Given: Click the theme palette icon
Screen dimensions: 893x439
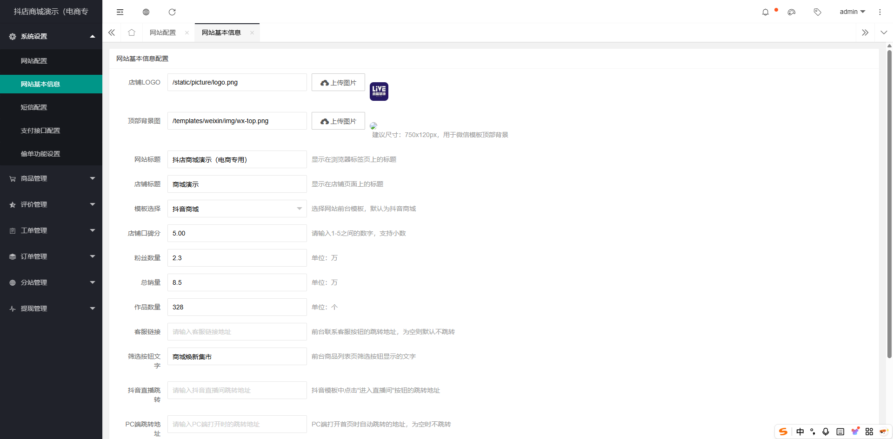Looking at the screenshot, I should coord(792,12).
